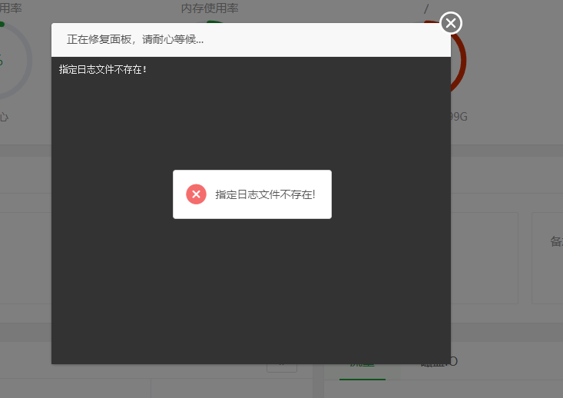Click the toast message 指定日志文件不存在!

265,194
